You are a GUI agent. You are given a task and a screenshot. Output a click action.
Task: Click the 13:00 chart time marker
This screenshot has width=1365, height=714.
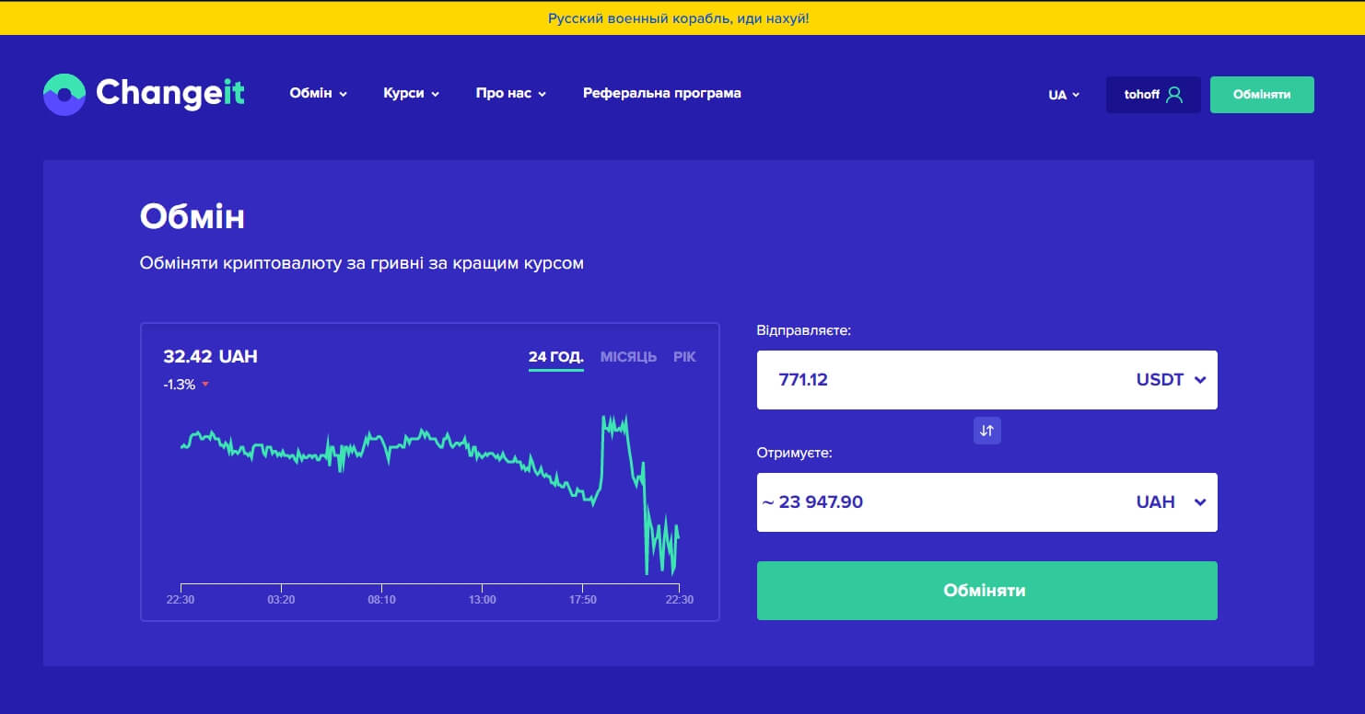click(482, 600)
